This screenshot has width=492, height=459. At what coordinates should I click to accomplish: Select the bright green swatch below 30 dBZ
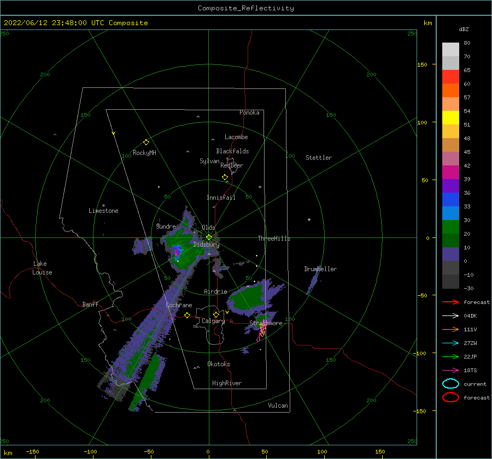click(x=450, y=227)
